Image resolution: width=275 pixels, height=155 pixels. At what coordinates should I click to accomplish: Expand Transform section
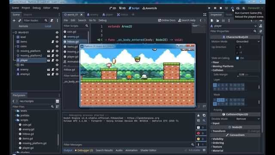click(x=219, y=131)
